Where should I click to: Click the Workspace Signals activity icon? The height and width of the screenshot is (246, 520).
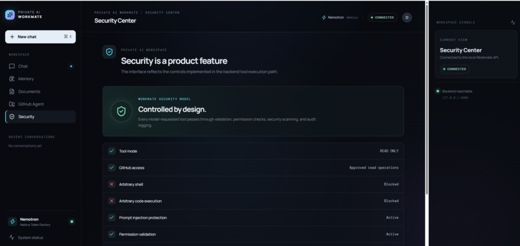pyautogui.click(x=513, y=23)
